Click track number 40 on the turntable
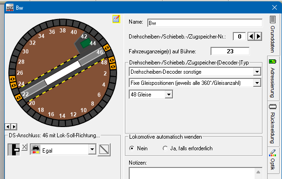Image resolution: width=282 pixels, height=179 pixels. point(74,32)
